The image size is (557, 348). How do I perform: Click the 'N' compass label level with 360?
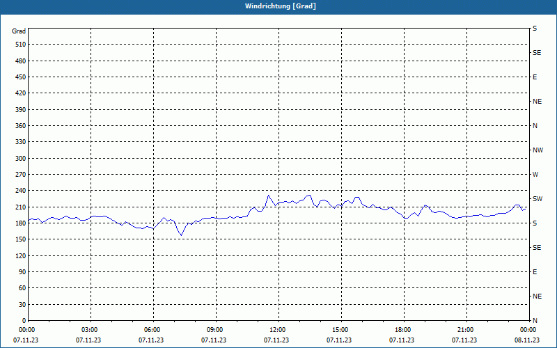coord(535,126)
